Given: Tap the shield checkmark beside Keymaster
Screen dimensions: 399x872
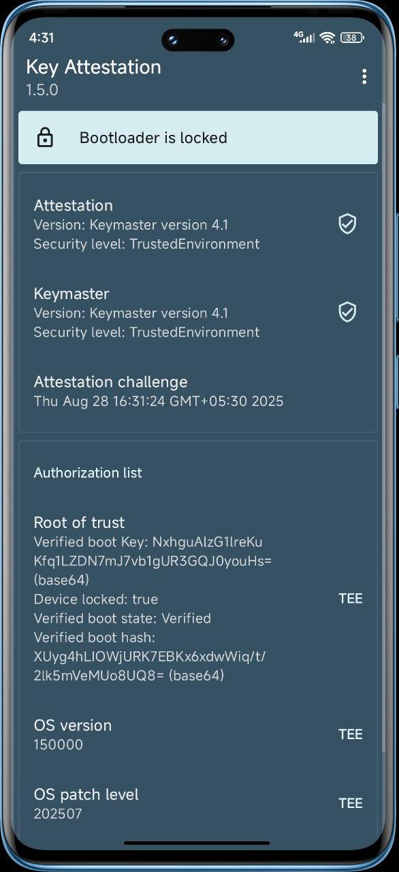Looking at the screenshot, I should [347, 312].
